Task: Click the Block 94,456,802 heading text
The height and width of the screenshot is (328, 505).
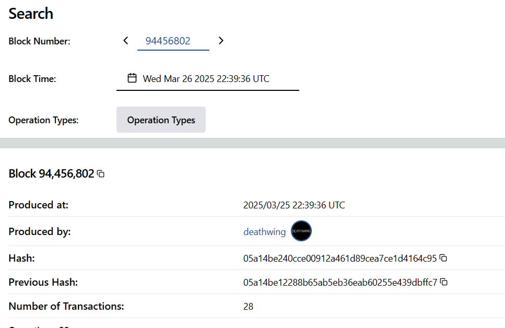Action: point(51,174)
